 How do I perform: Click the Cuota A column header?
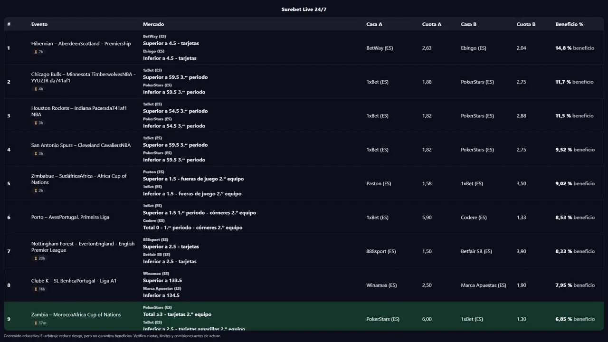click(431, 24)
